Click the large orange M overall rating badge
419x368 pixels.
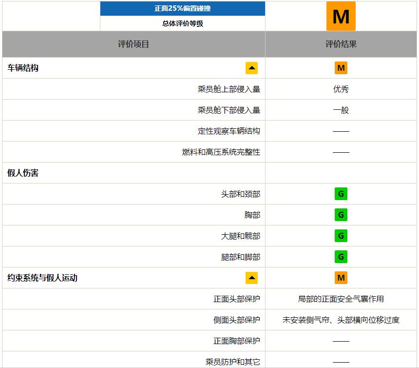tap(341, 16)
